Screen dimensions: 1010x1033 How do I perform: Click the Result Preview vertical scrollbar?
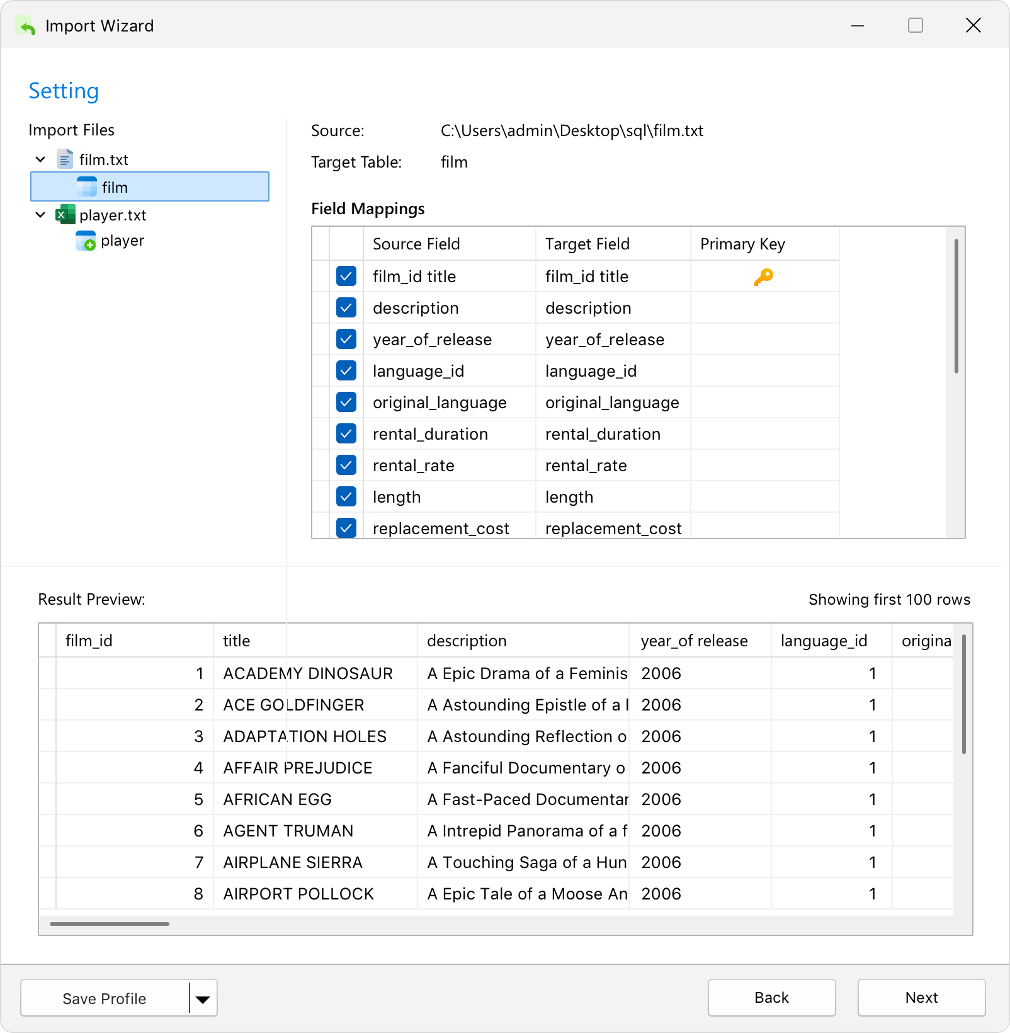tap(963, 694)
